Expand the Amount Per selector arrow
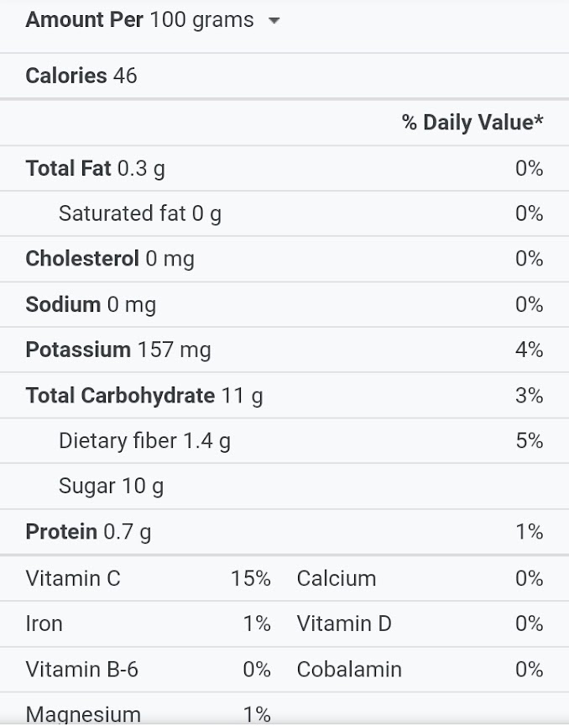Screen dimensions: 569x726 pos(274,21)
